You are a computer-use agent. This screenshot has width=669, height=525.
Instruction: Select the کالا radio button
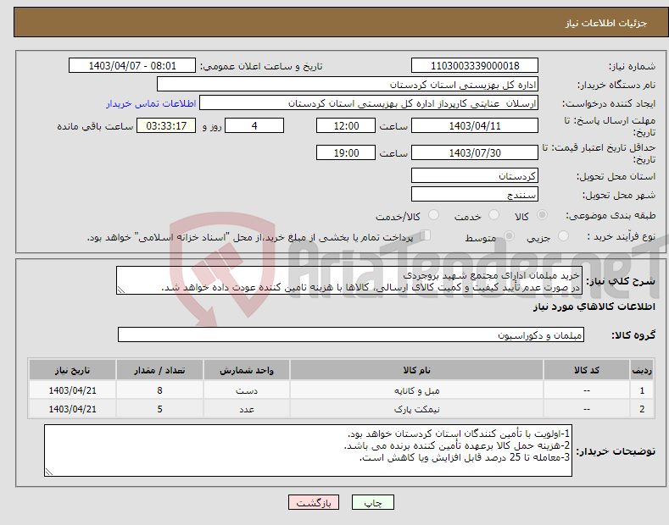(x=542, y=215)
